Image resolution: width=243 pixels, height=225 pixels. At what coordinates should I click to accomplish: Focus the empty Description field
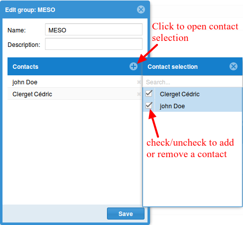[93, 44]
